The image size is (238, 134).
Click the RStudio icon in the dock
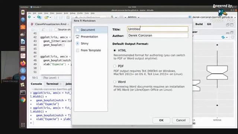(23, 70)
